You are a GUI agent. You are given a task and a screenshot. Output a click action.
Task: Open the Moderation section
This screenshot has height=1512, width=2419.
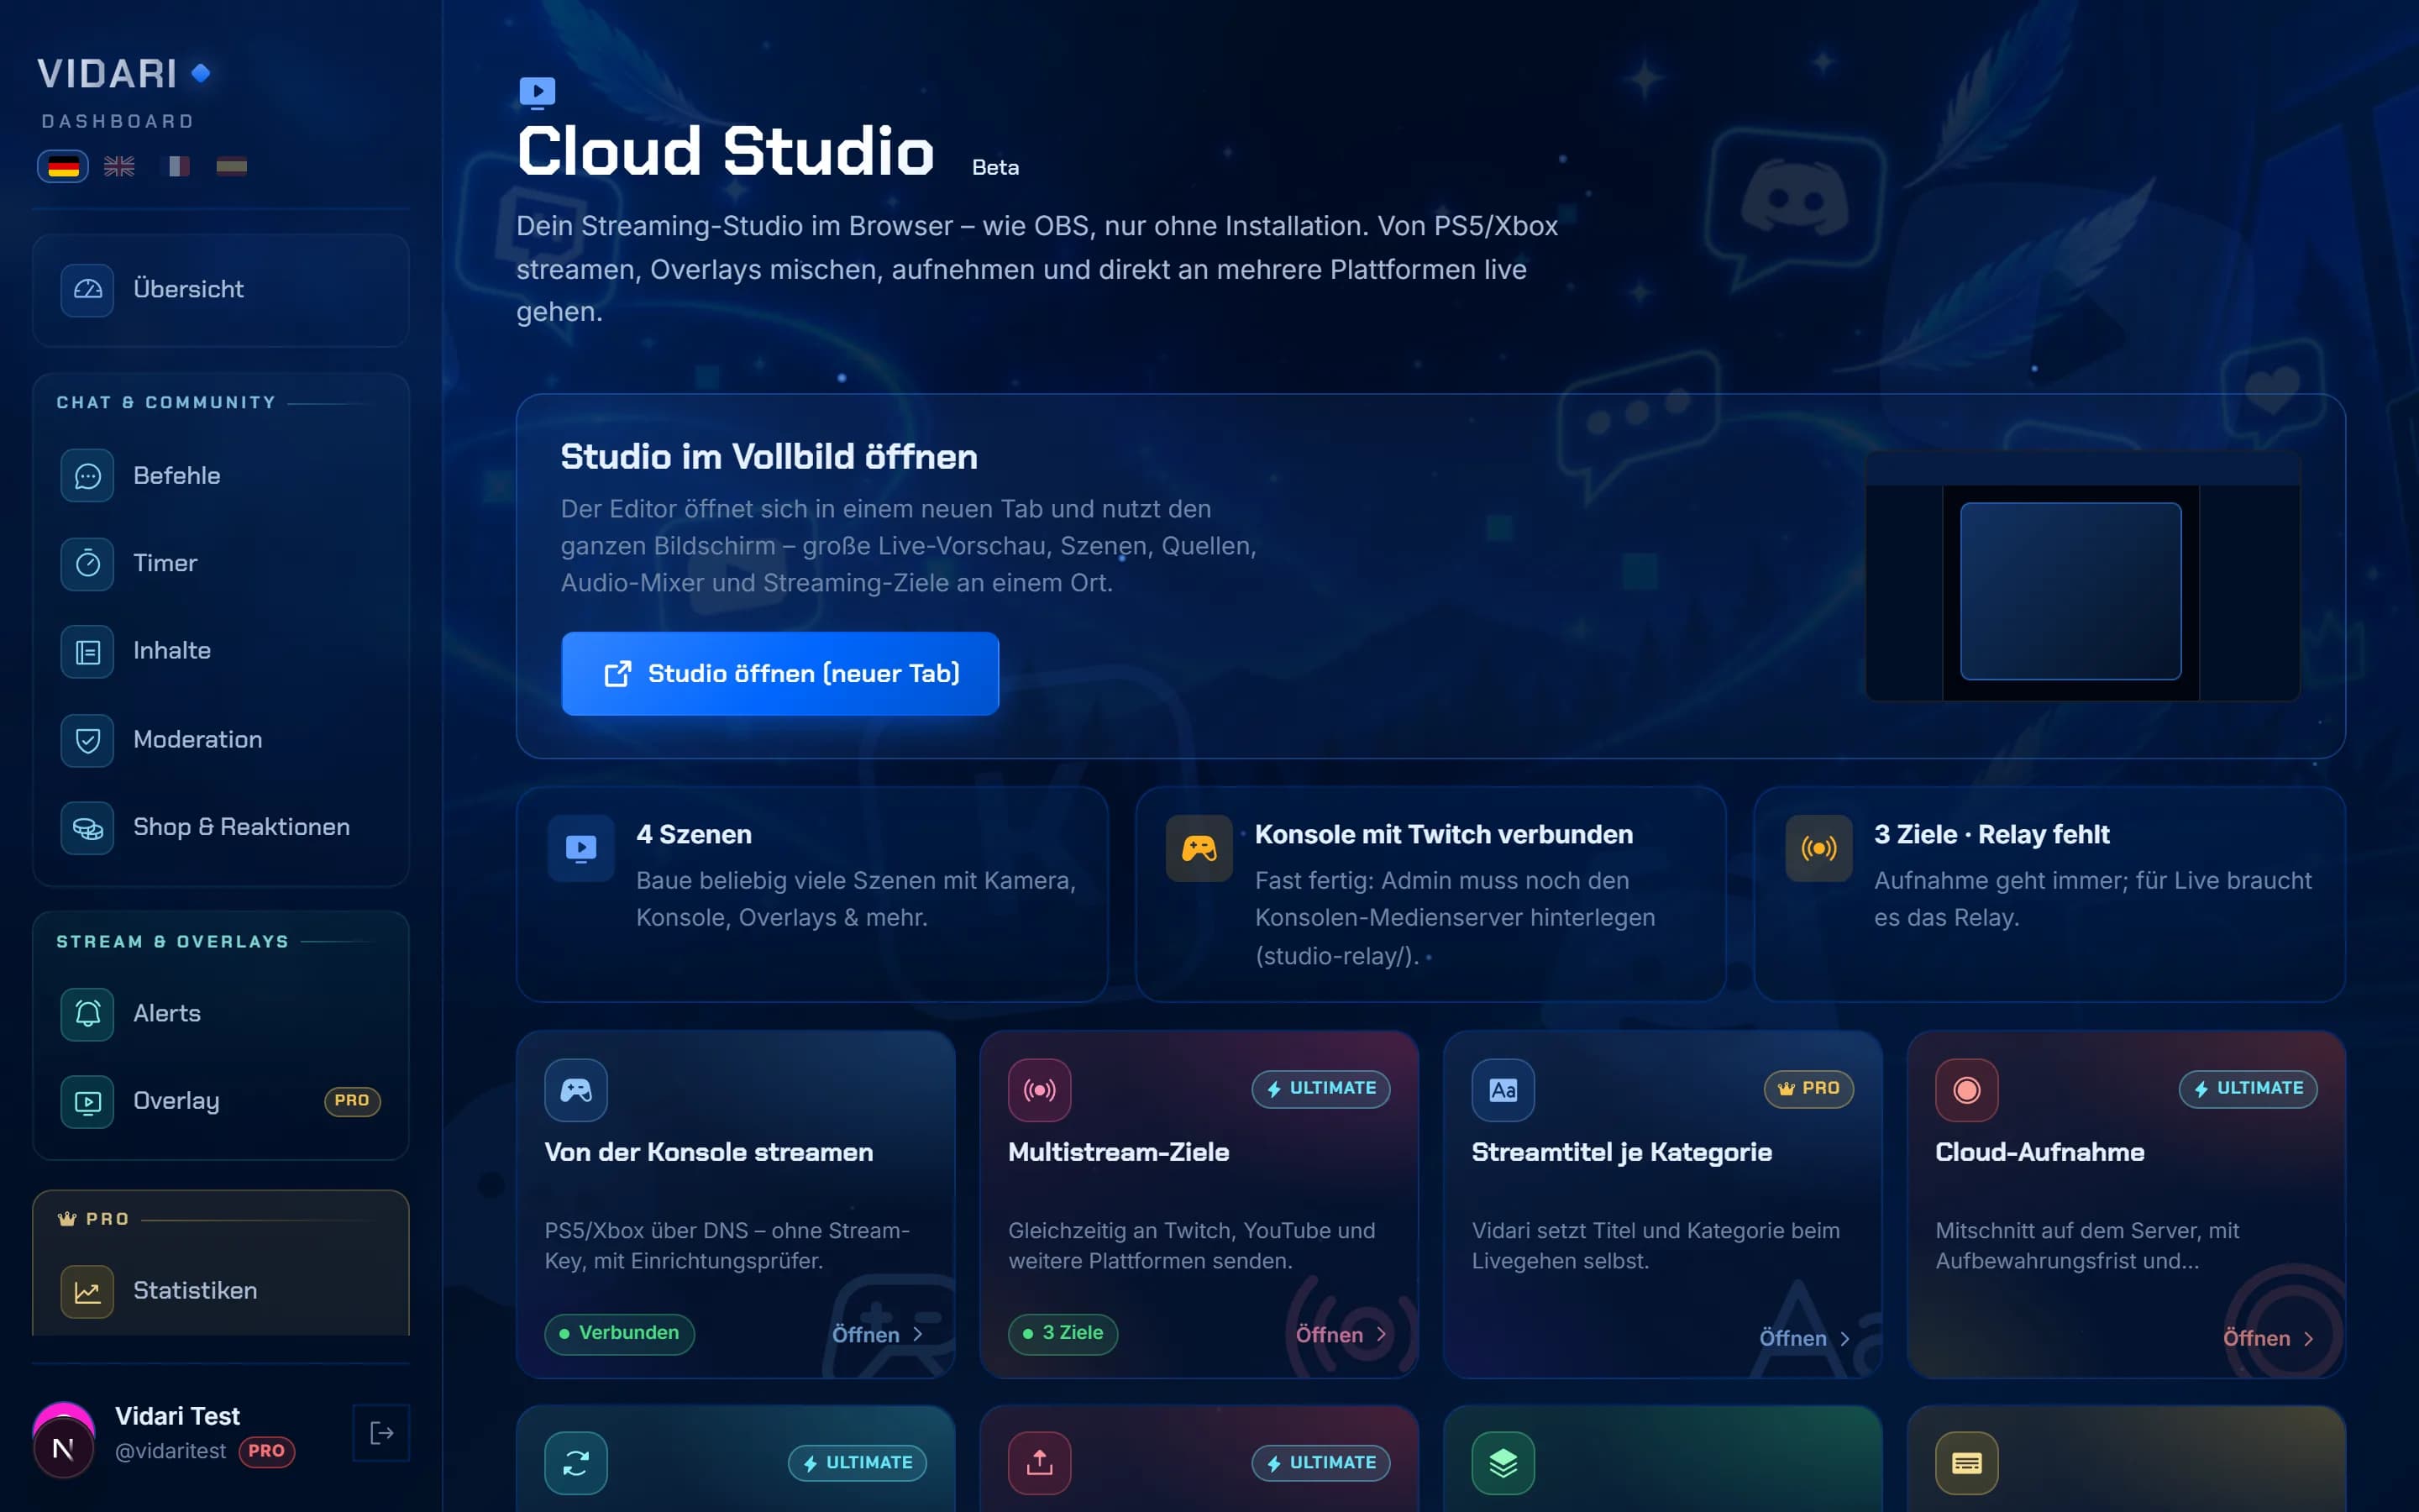pos(221,740)
